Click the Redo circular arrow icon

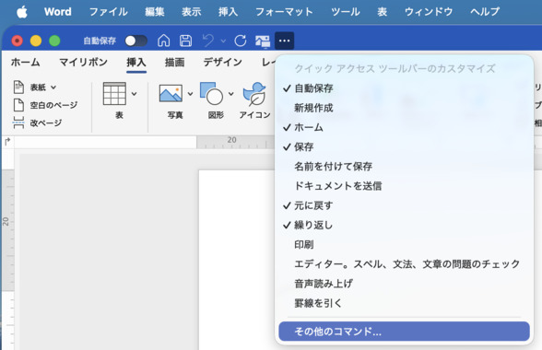241,41
